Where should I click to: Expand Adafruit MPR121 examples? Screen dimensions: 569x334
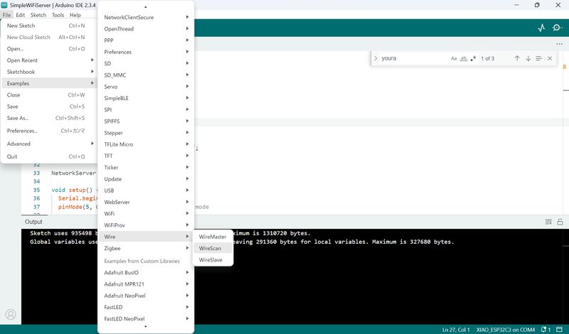coord(146,284)
